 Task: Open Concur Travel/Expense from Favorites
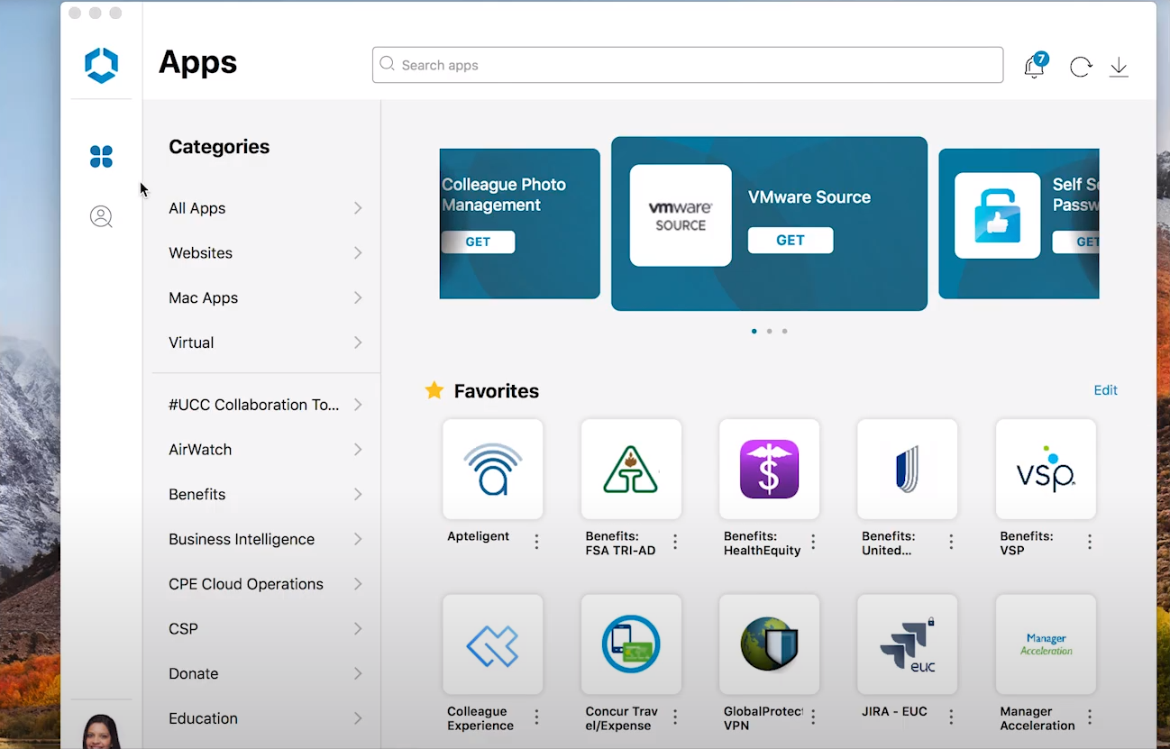coord(631,644)
